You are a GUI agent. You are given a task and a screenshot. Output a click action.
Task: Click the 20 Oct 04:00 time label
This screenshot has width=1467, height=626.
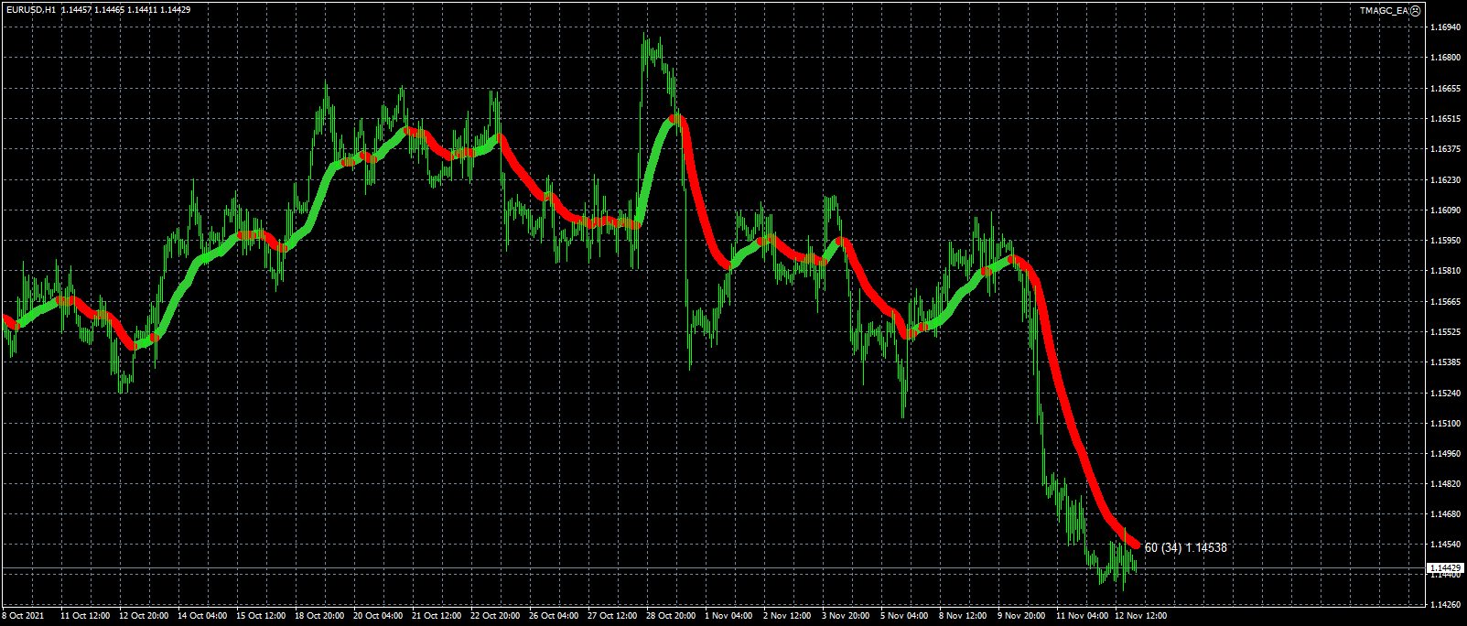point(378,616)
